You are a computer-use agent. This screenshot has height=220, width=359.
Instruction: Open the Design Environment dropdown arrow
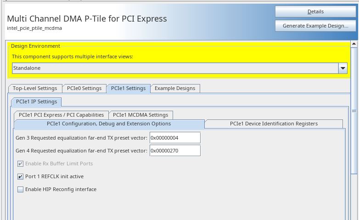[x=342, y=68]
